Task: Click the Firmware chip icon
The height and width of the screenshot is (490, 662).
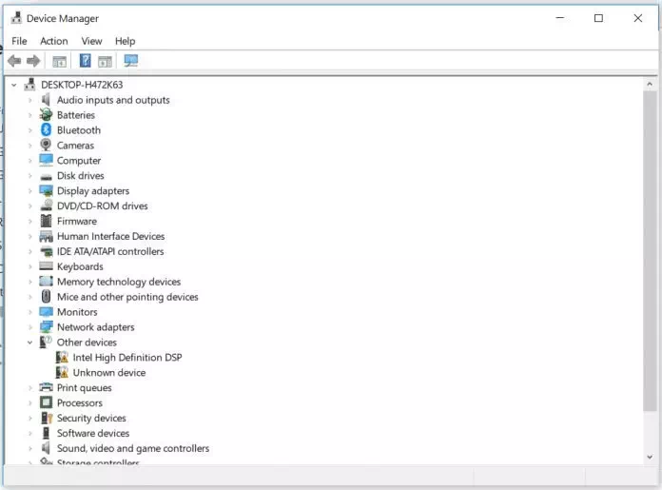Action: point(46,221)
